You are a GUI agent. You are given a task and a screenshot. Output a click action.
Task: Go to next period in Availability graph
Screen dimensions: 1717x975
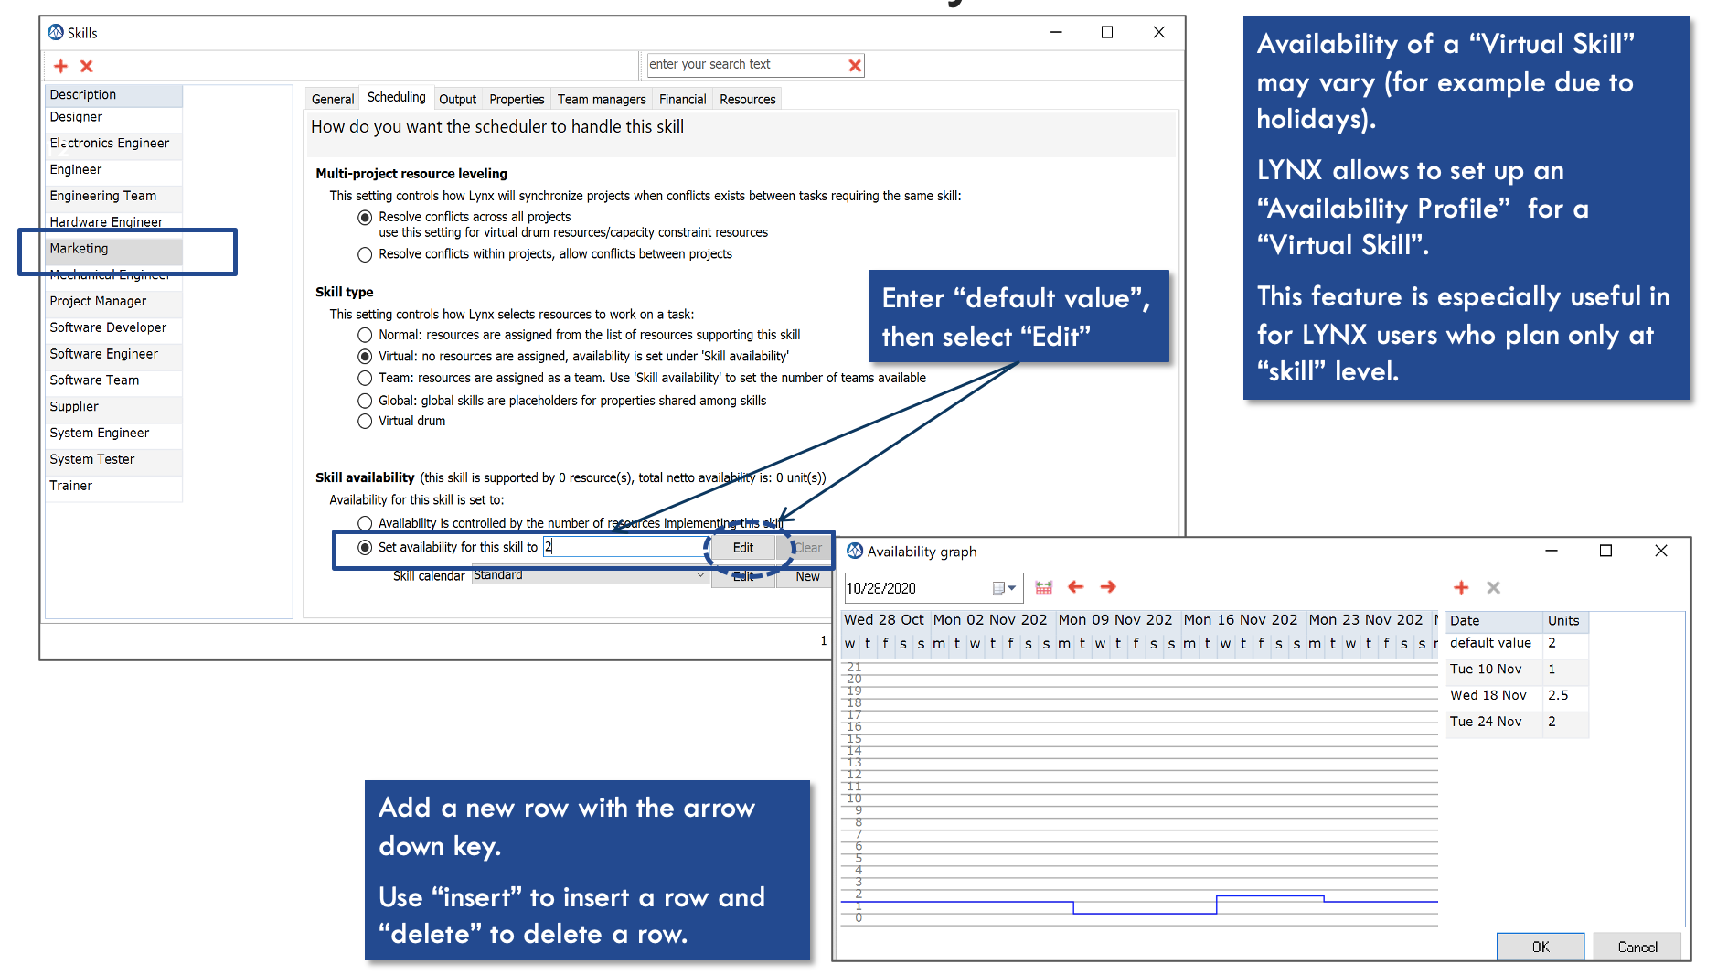click(x=1108, y=587)
